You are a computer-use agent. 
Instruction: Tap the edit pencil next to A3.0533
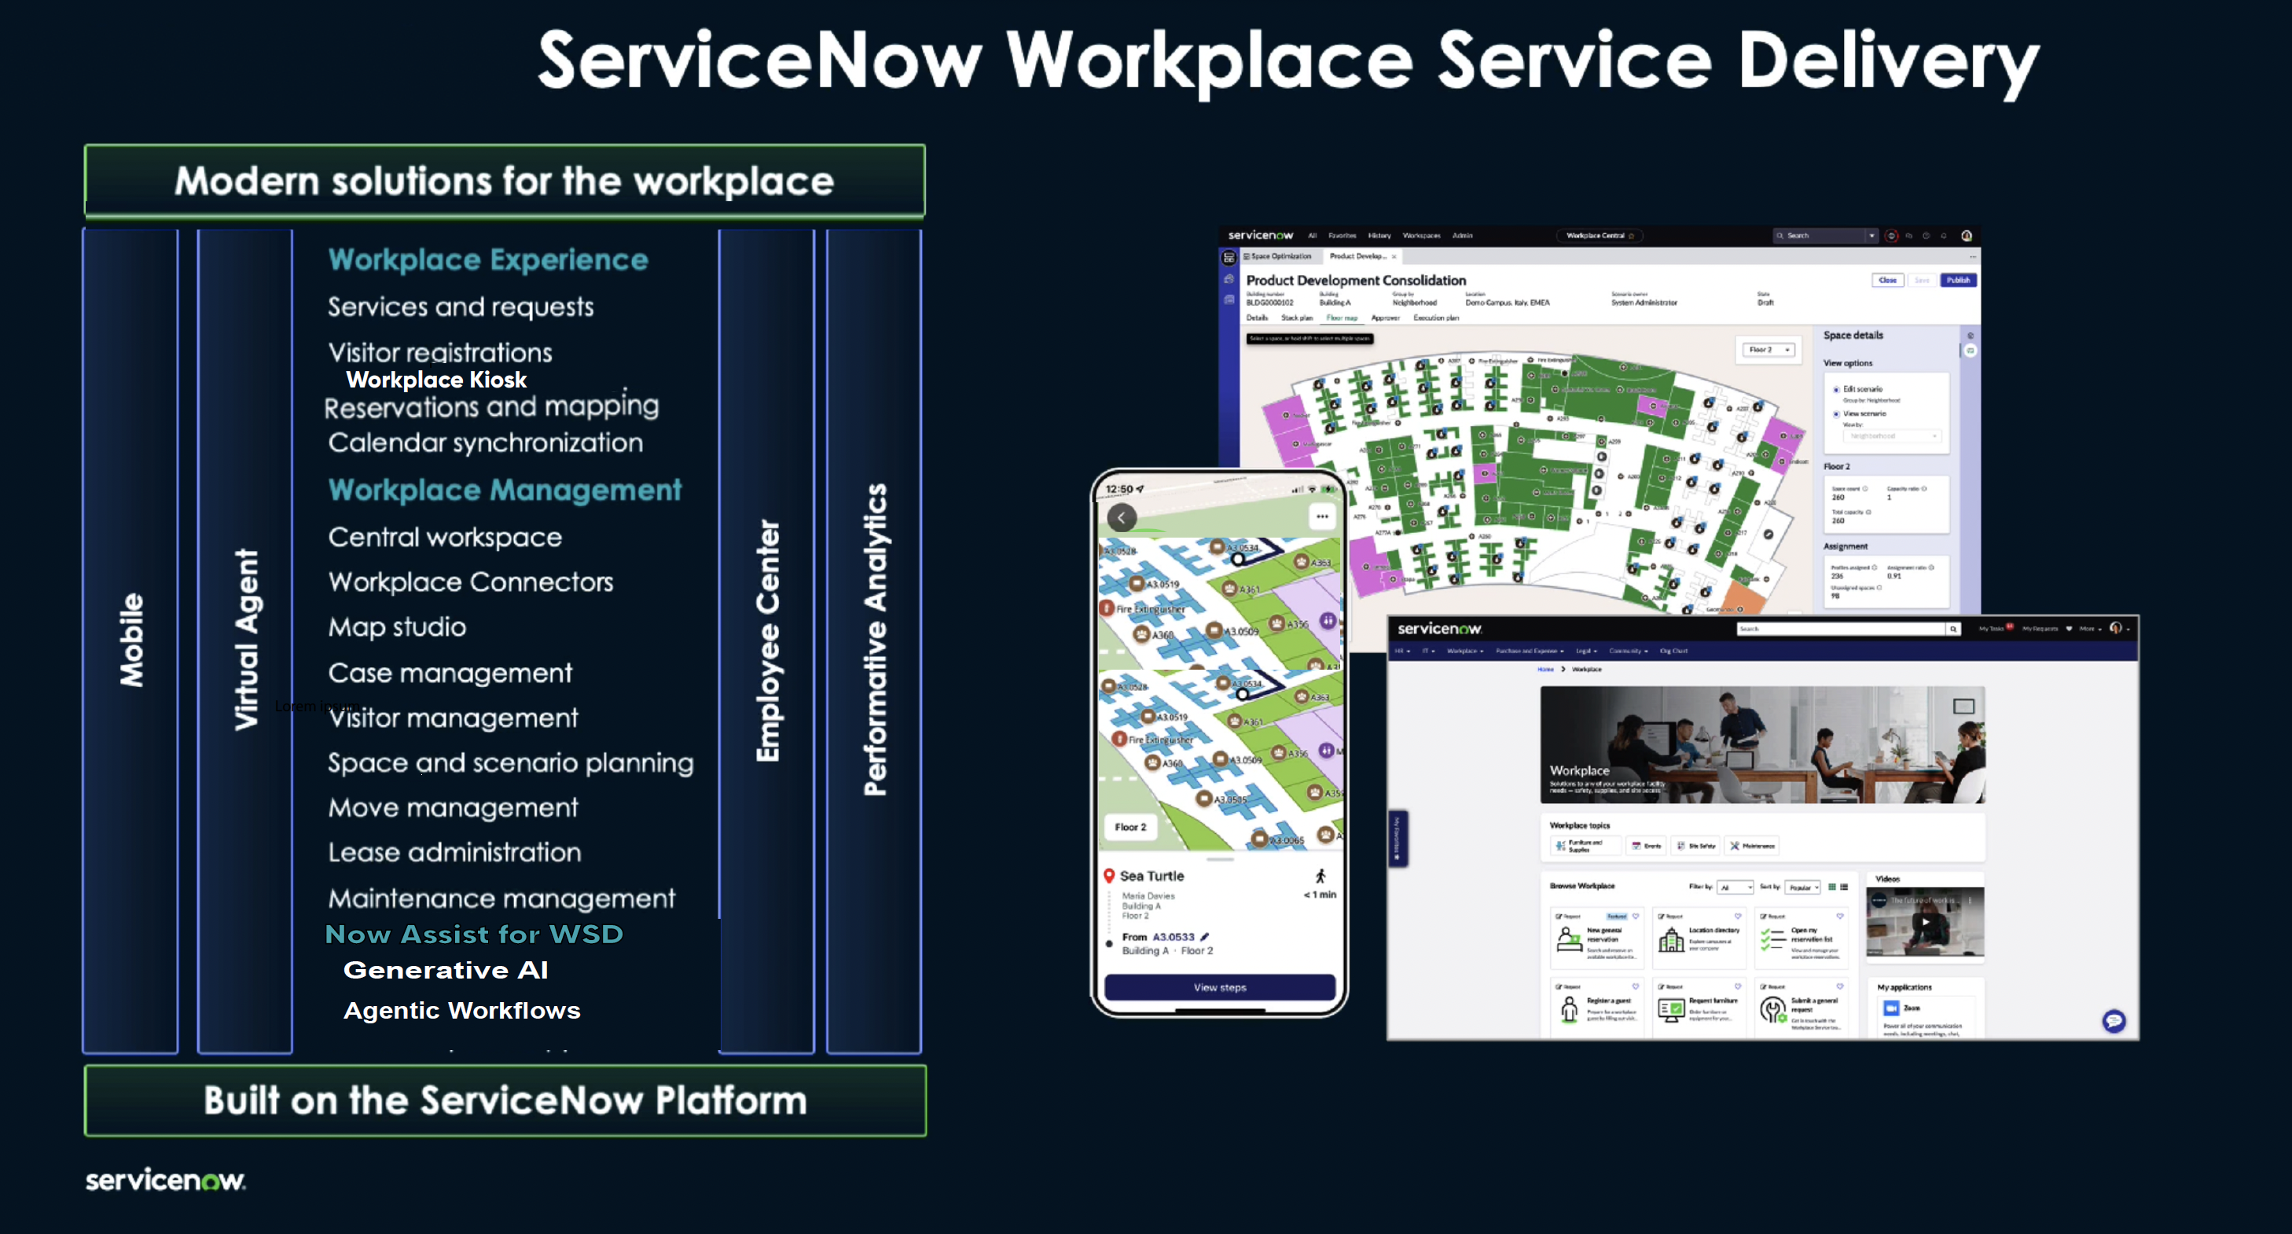[1205, 937]
